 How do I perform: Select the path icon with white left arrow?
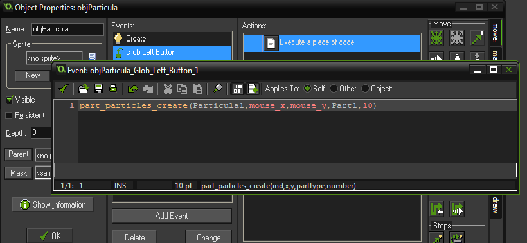click(436, 208)
